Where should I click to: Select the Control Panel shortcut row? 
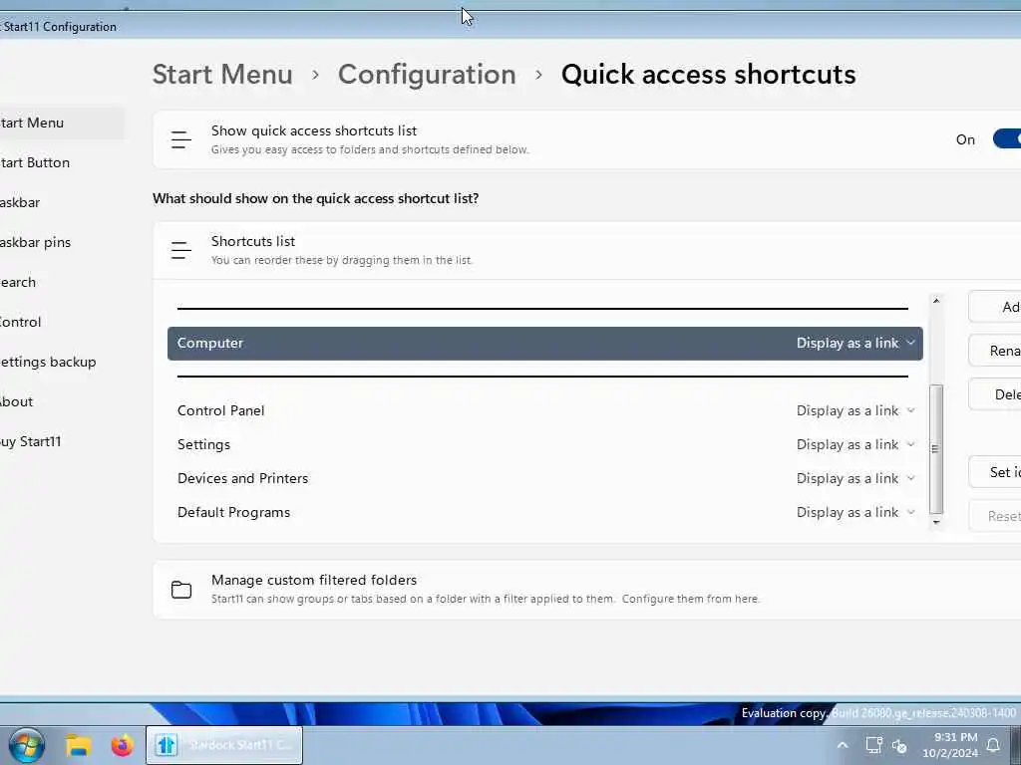[x=545, y=410]
